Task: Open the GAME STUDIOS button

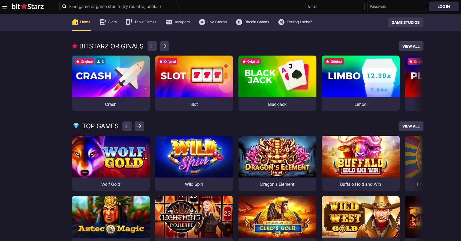Action: (x=405, y=22)
